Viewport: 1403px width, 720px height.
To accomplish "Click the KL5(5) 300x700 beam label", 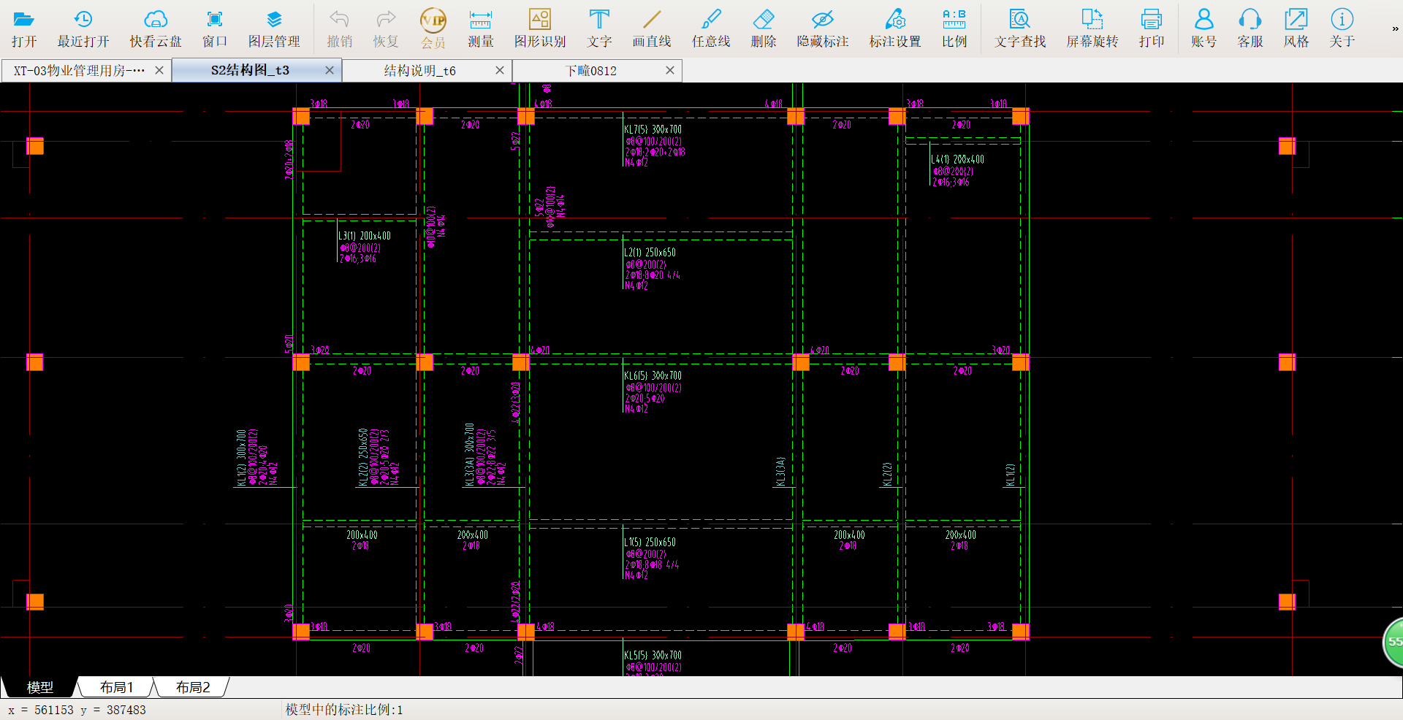I will (x=653, y=656).
